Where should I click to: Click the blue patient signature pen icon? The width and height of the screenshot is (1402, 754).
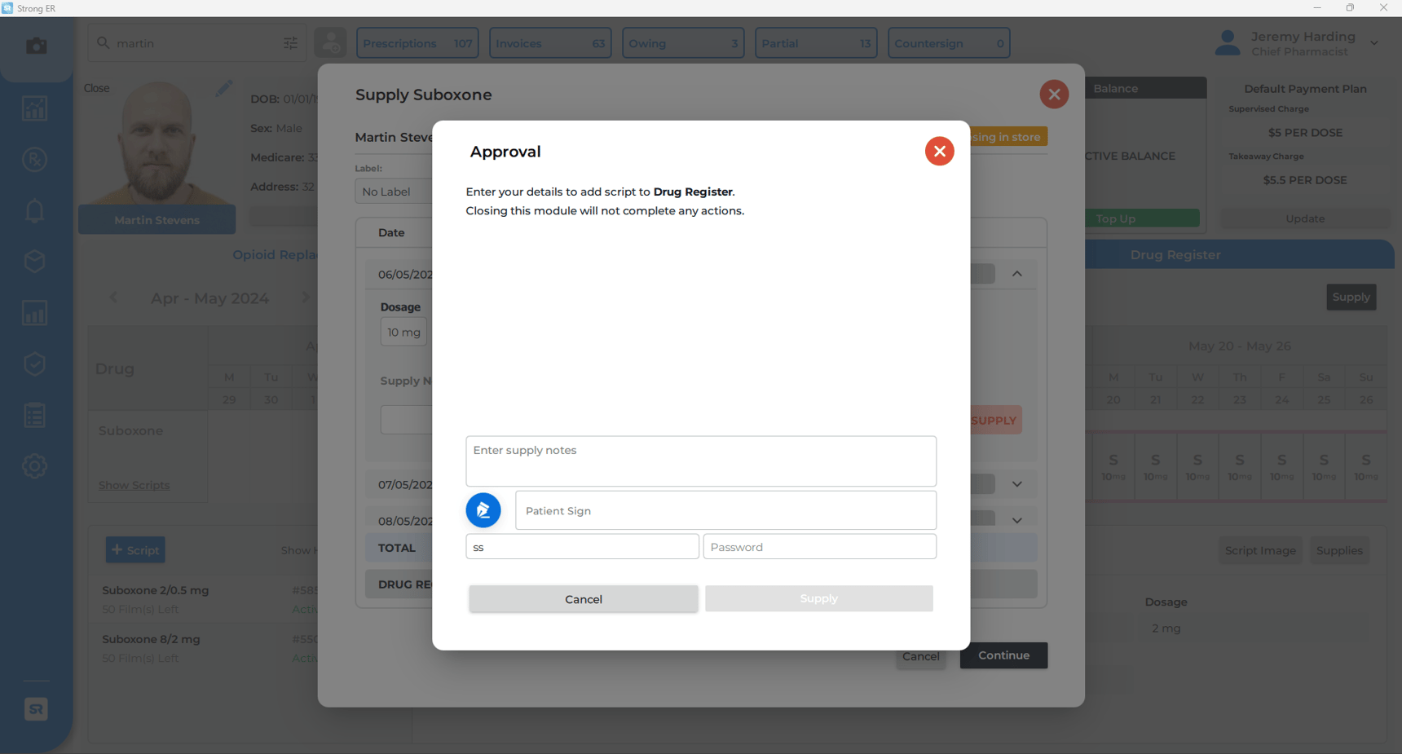click(483, 510)
